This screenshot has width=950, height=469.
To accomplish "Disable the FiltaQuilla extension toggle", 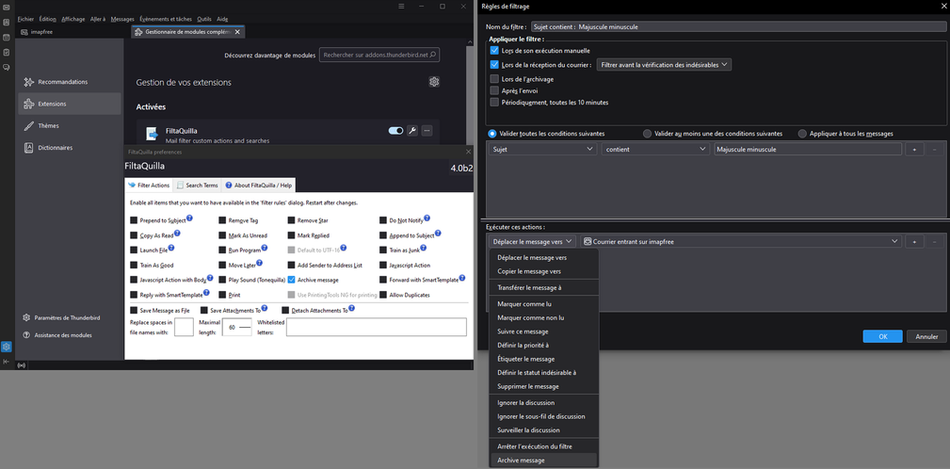I will coord(395,131).
